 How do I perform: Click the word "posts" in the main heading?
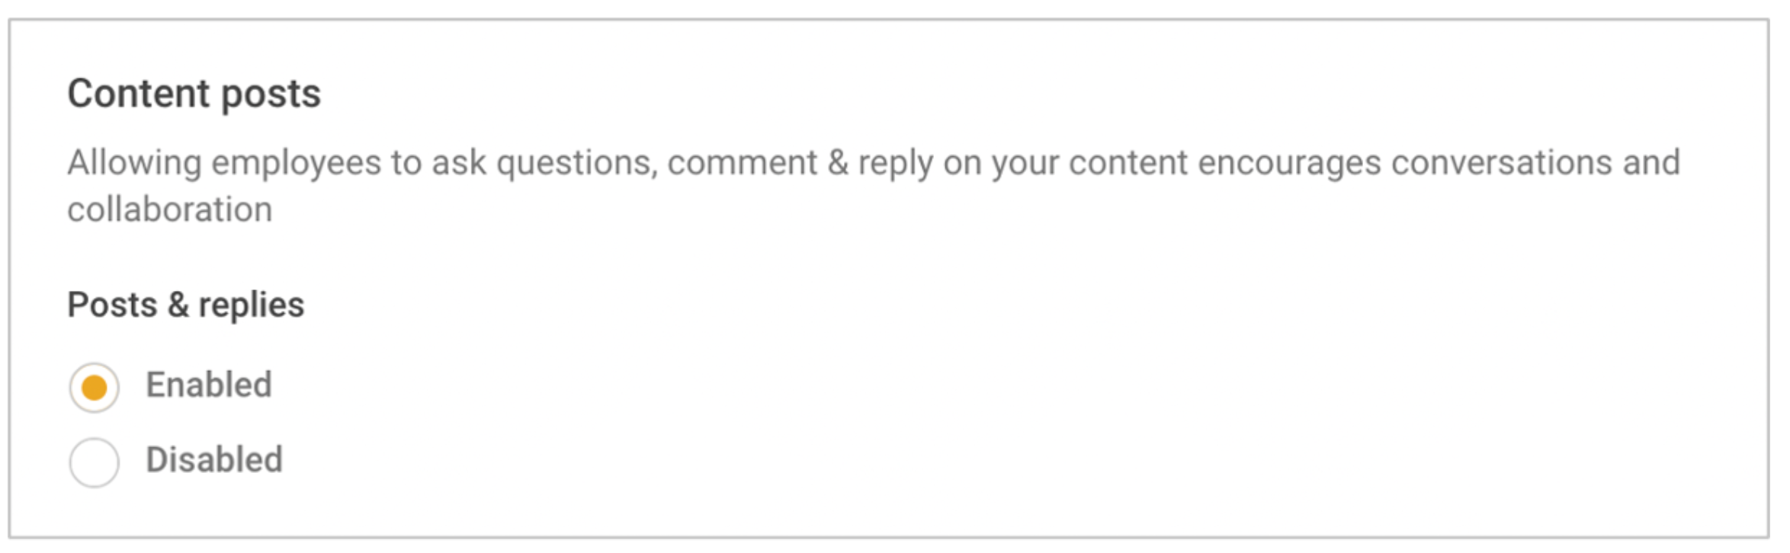pyautogui.click(x=271, y=94)
